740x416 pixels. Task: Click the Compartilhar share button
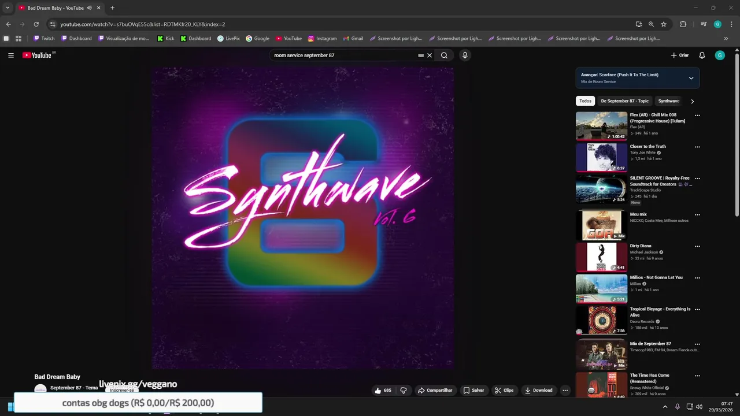tap(435, 391)
